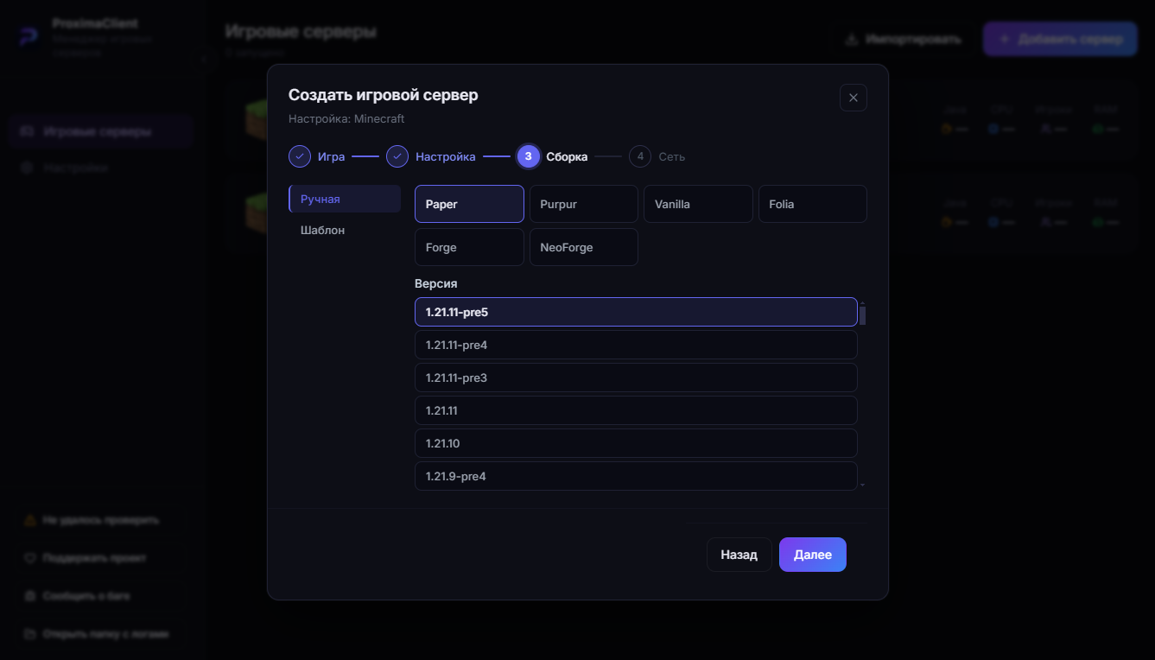Continue with the Далее button
This screenshot has height=660, width=1155.
pos(813,555)
